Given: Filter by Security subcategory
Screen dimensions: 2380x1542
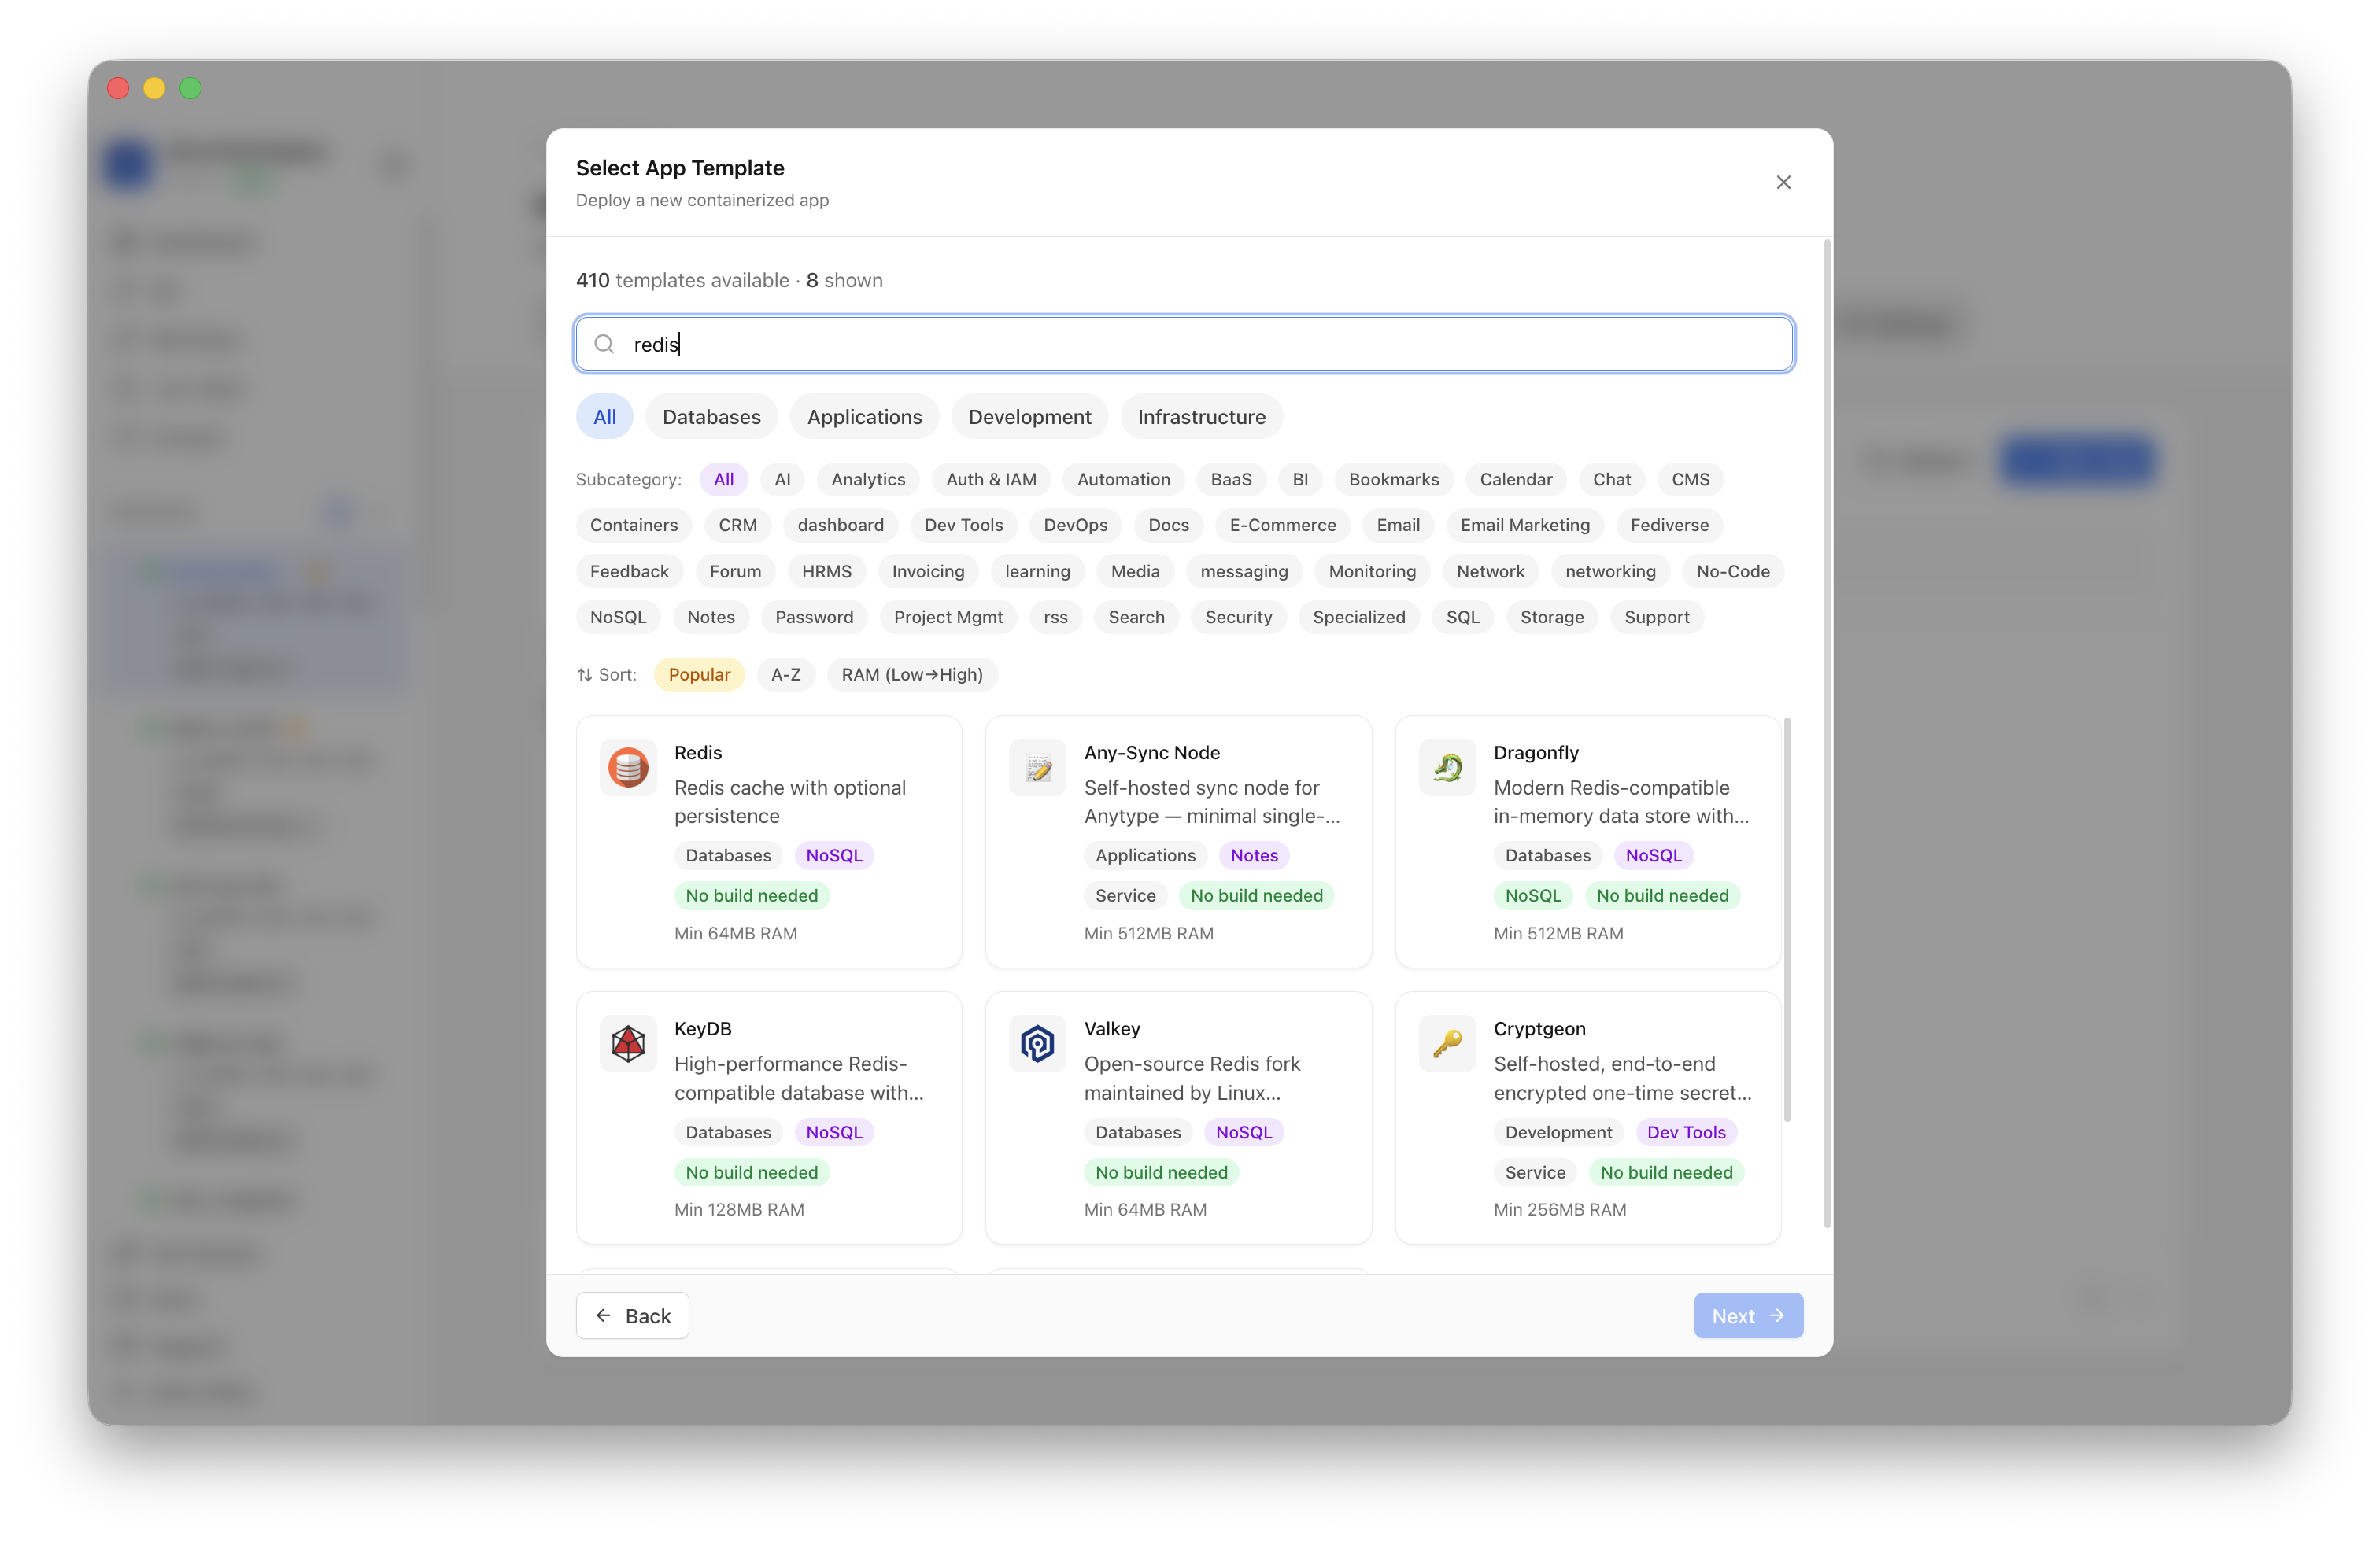Looking at the screenshot, I should tap(1238, 617).
